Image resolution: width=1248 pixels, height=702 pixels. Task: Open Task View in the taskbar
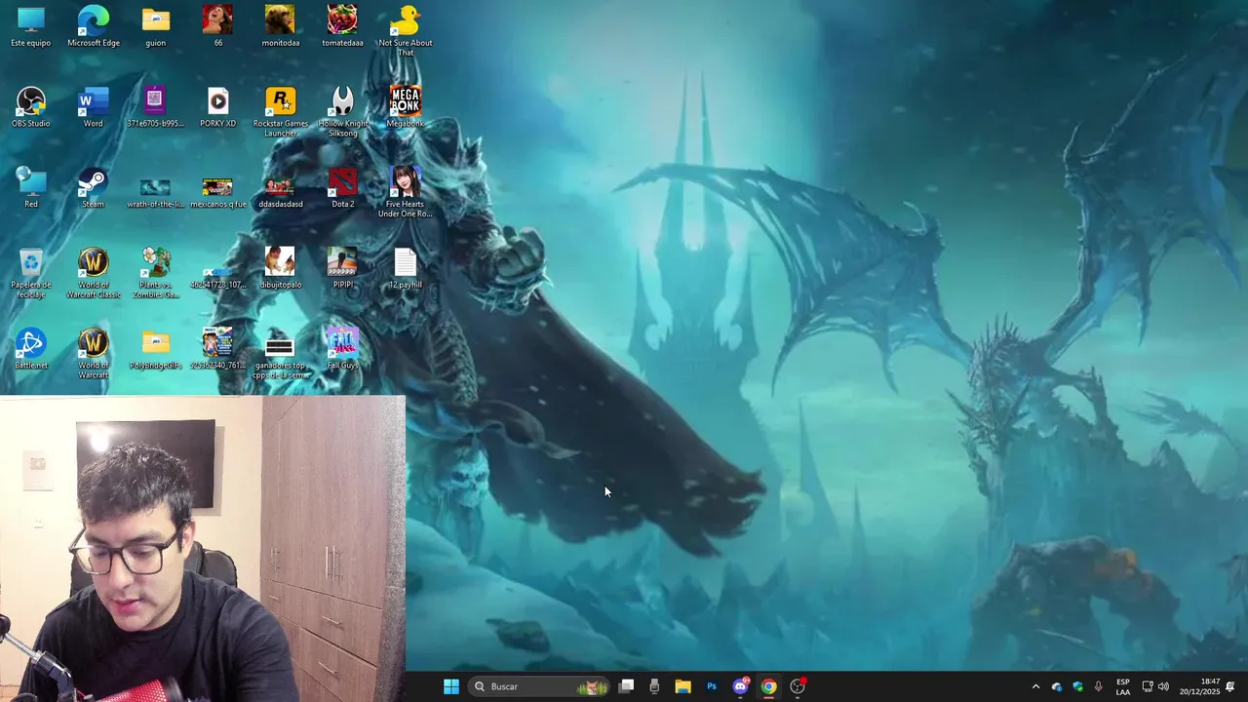[627, 686]
